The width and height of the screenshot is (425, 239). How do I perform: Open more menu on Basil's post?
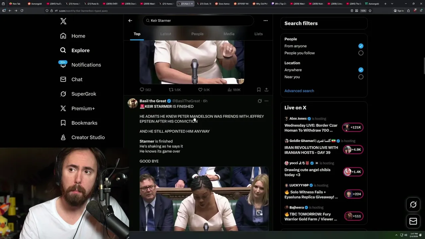click(266, 101)
